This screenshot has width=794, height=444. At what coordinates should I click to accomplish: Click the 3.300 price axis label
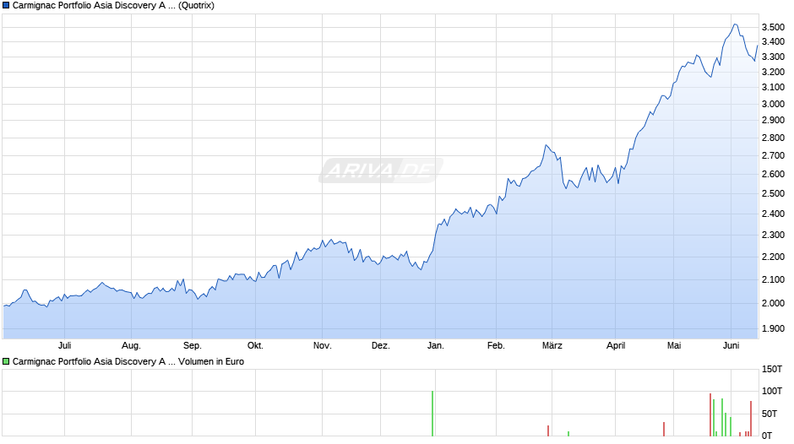773,57
